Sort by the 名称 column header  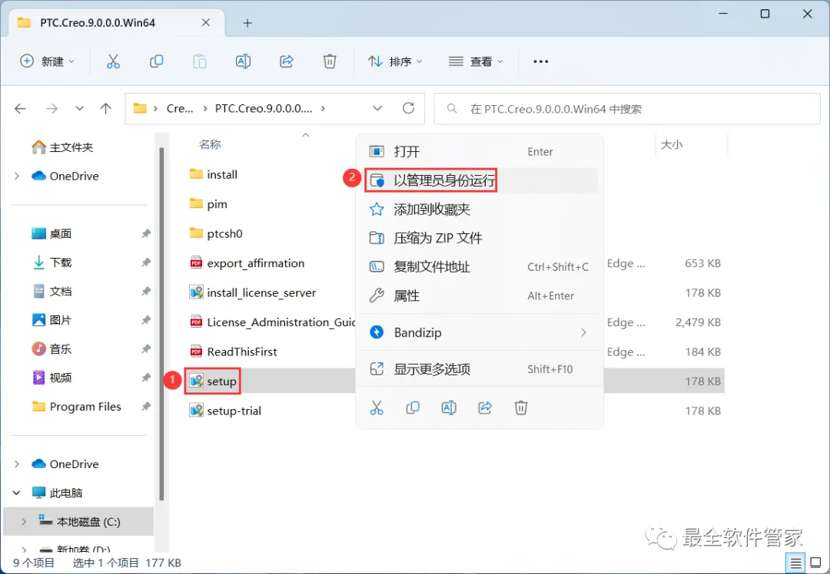[x=210, y=144]
